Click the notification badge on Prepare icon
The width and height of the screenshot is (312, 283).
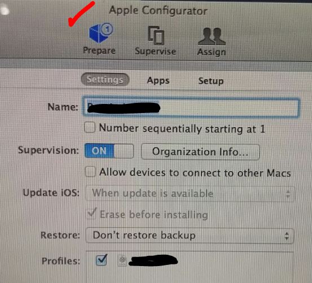[x=107, y=29]
